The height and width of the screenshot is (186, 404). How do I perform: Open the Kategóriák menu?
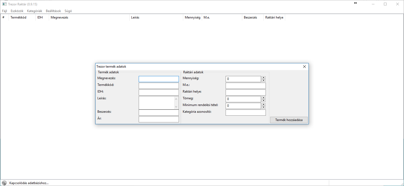coord(35,11)
